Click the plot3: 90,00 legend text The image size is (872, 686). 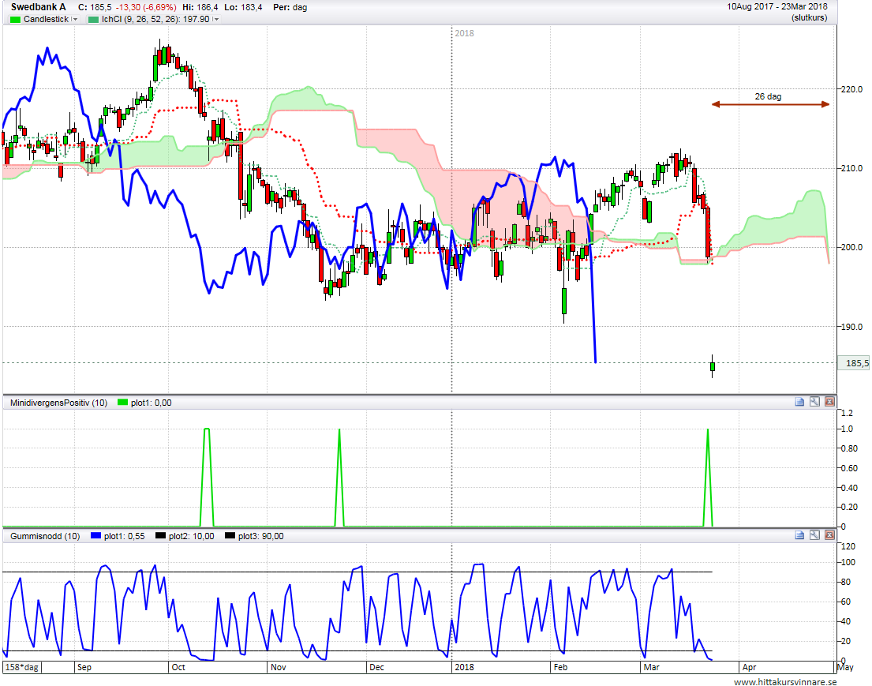[261, 536]
